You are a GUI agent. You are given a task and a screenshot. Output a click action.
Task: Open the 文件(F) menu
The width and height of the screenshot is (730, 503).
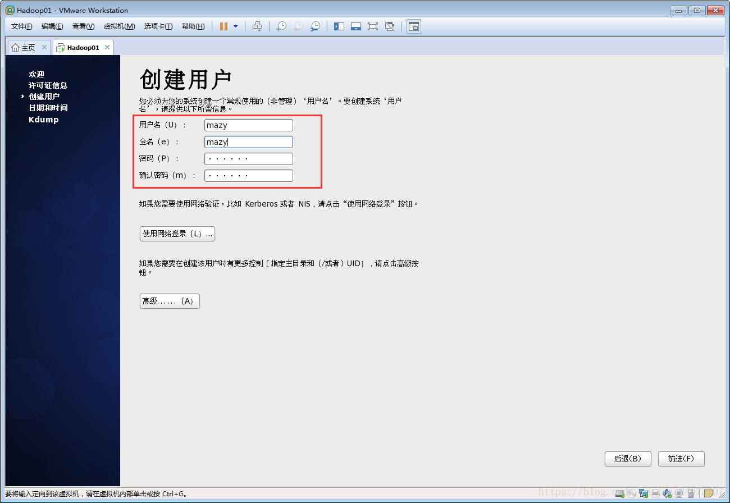tap(22, 26)
